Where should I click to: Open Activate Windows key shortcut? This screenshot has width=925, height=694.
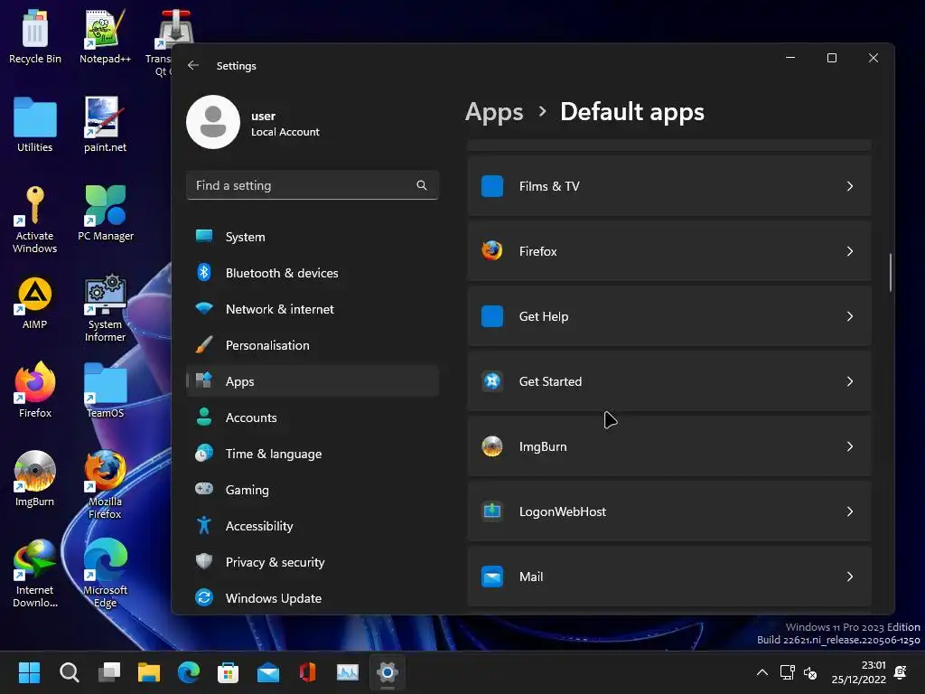[x=35, y=220]
